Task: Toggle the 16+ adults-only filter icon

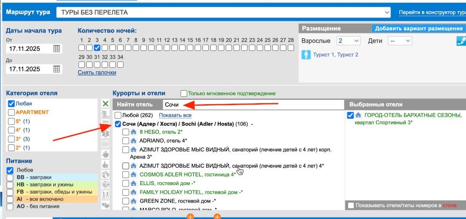Action: [x=106, y=144]
